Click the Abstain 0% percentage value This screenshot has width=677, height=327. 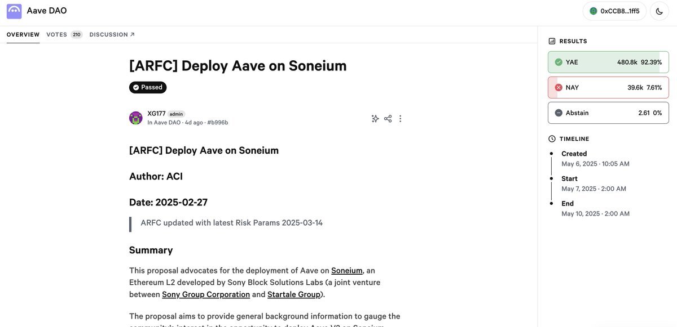pyautogui.click(x=658, y=113)
